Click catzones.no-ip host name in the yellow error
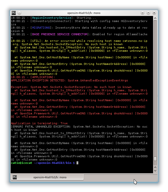168x192 pixels. pyautogui.click(x=135, y=41)
